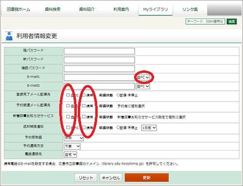Check 携帯 for 返却期限通知

84,128
